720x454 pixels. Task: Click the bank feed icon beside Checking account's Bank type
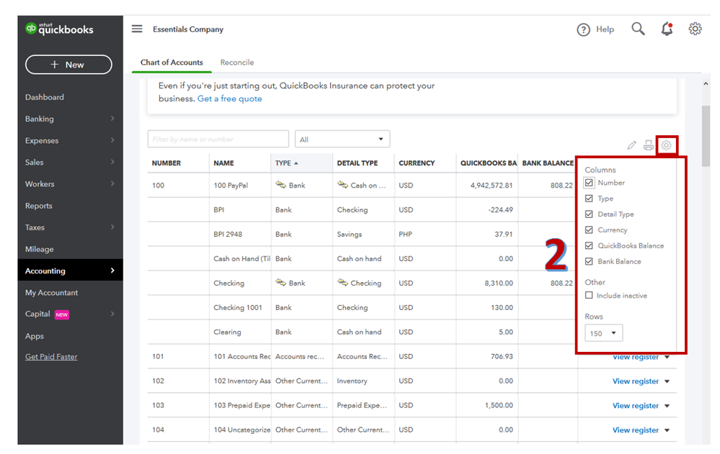point(280,283)
